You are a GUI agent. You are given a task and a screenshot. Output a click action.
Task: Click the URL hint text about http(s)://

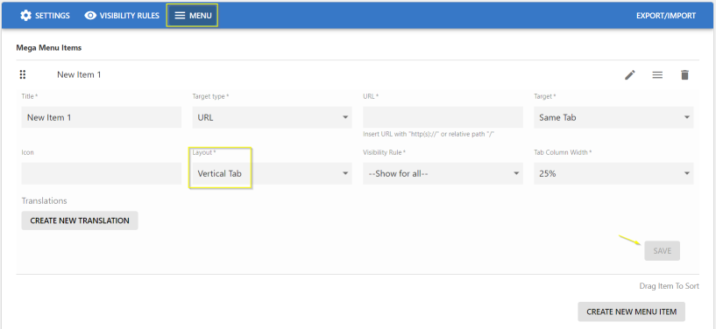429,134
